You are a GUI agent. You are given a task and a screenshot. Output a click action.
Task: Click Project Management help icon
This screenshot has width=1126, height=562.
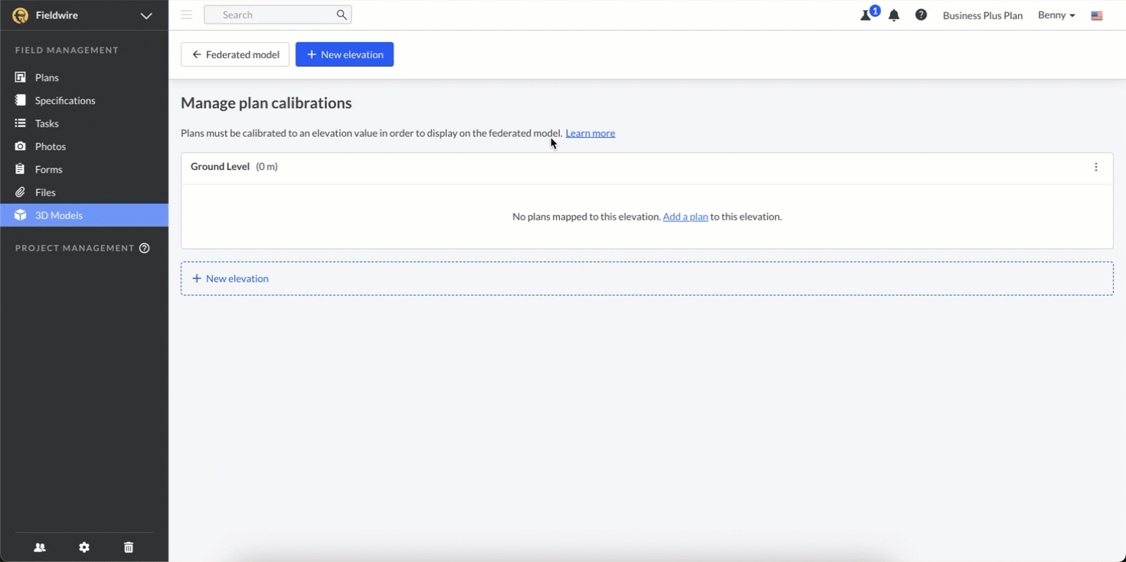pos(144,248)
